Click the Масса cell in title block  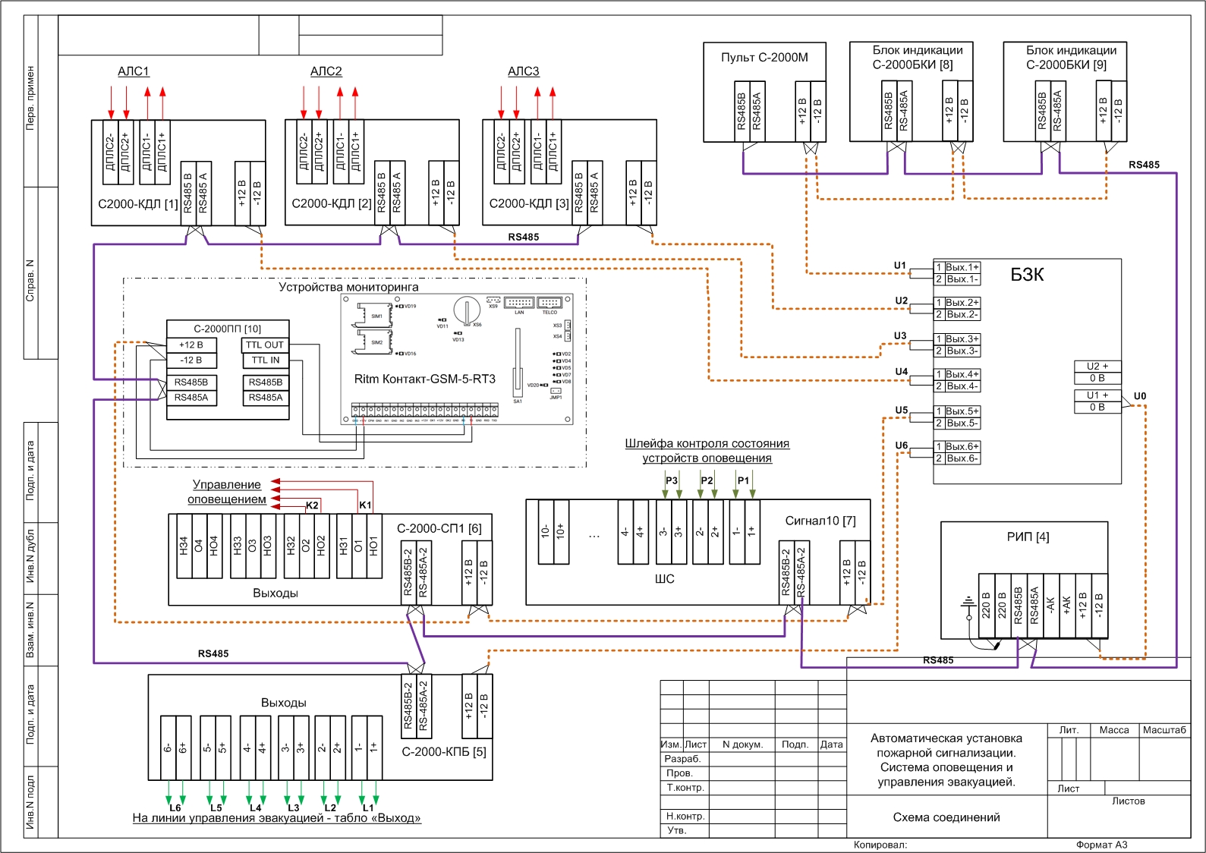pos(1114,730)
